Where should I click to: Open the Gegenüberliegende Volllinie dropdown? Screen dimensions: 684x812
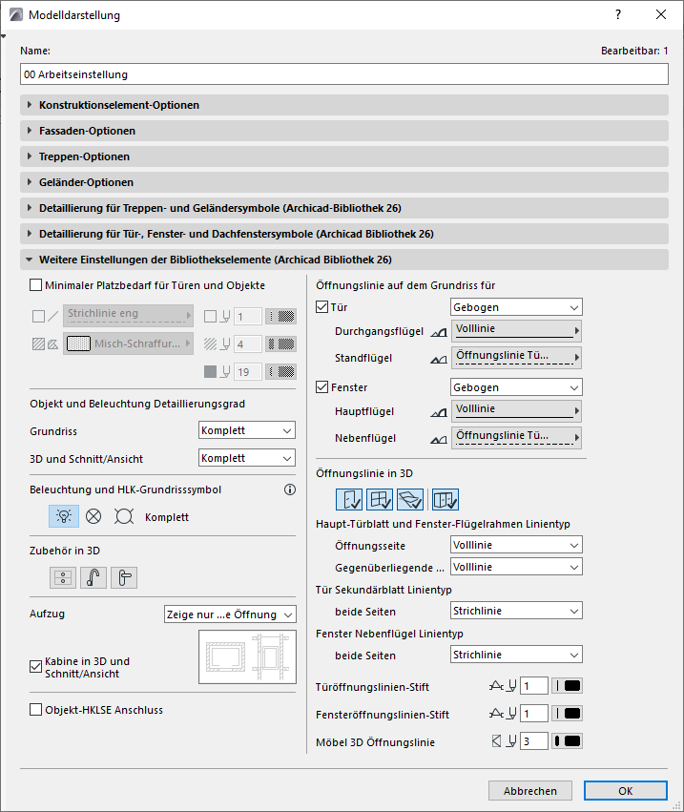pos(516,567)
